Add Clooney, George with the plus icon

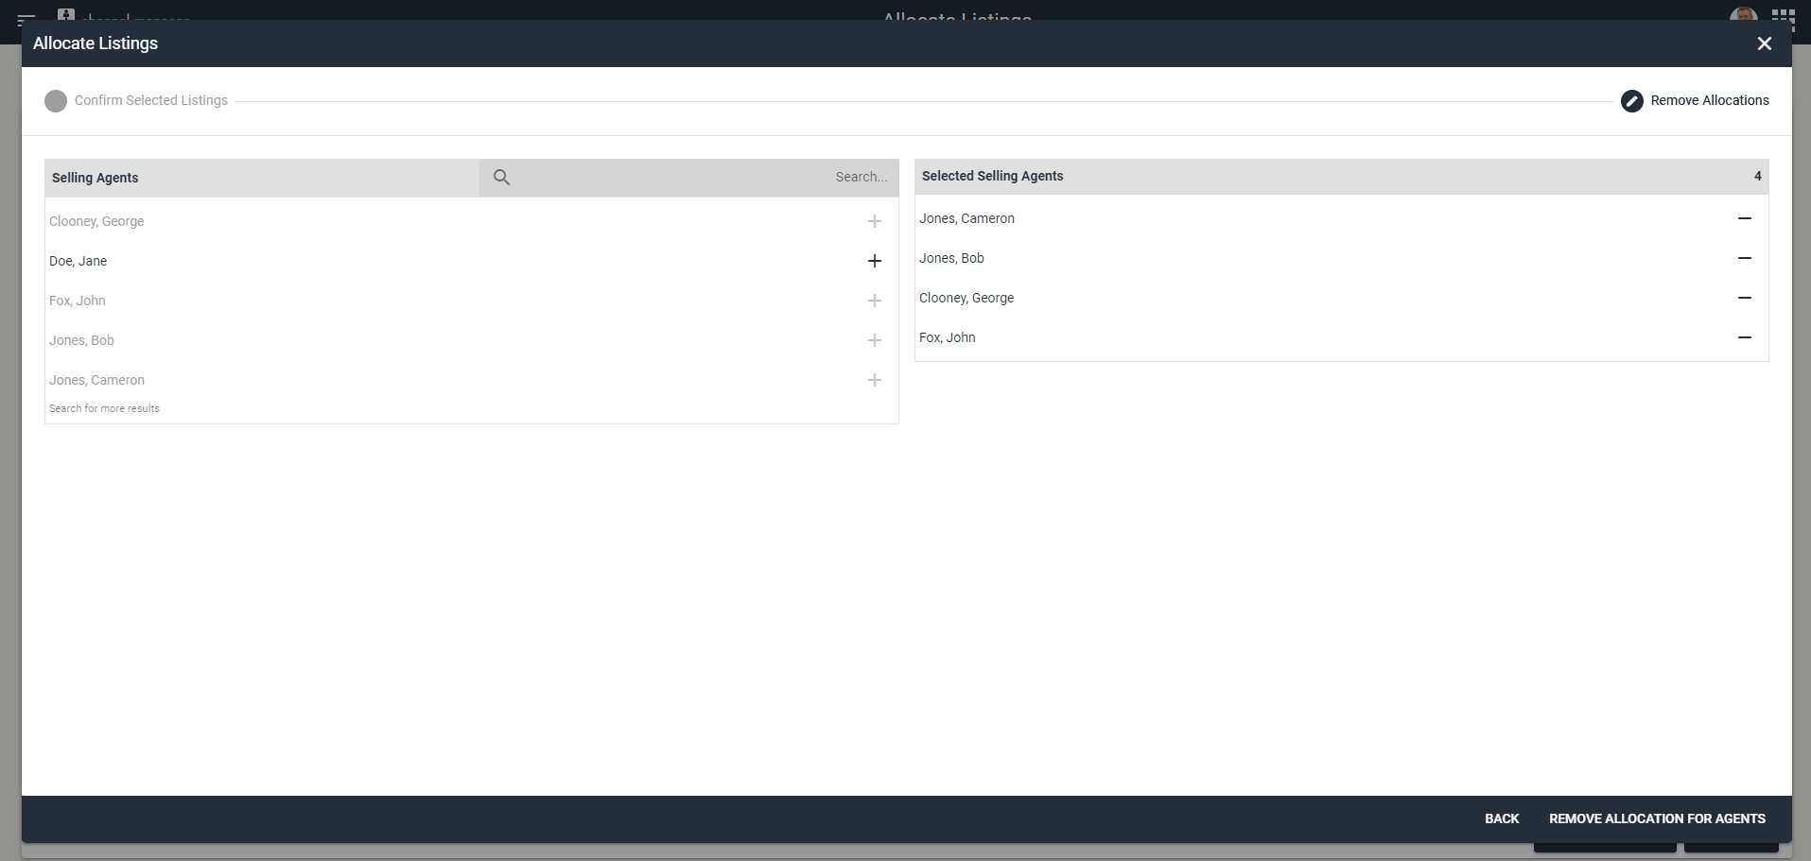[x=875, y=221]
